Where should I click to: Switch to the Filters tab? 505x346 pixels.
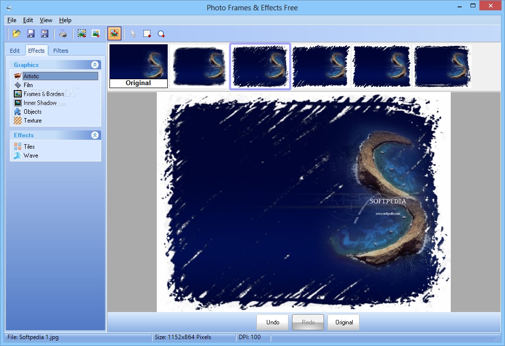coord(61,51)
